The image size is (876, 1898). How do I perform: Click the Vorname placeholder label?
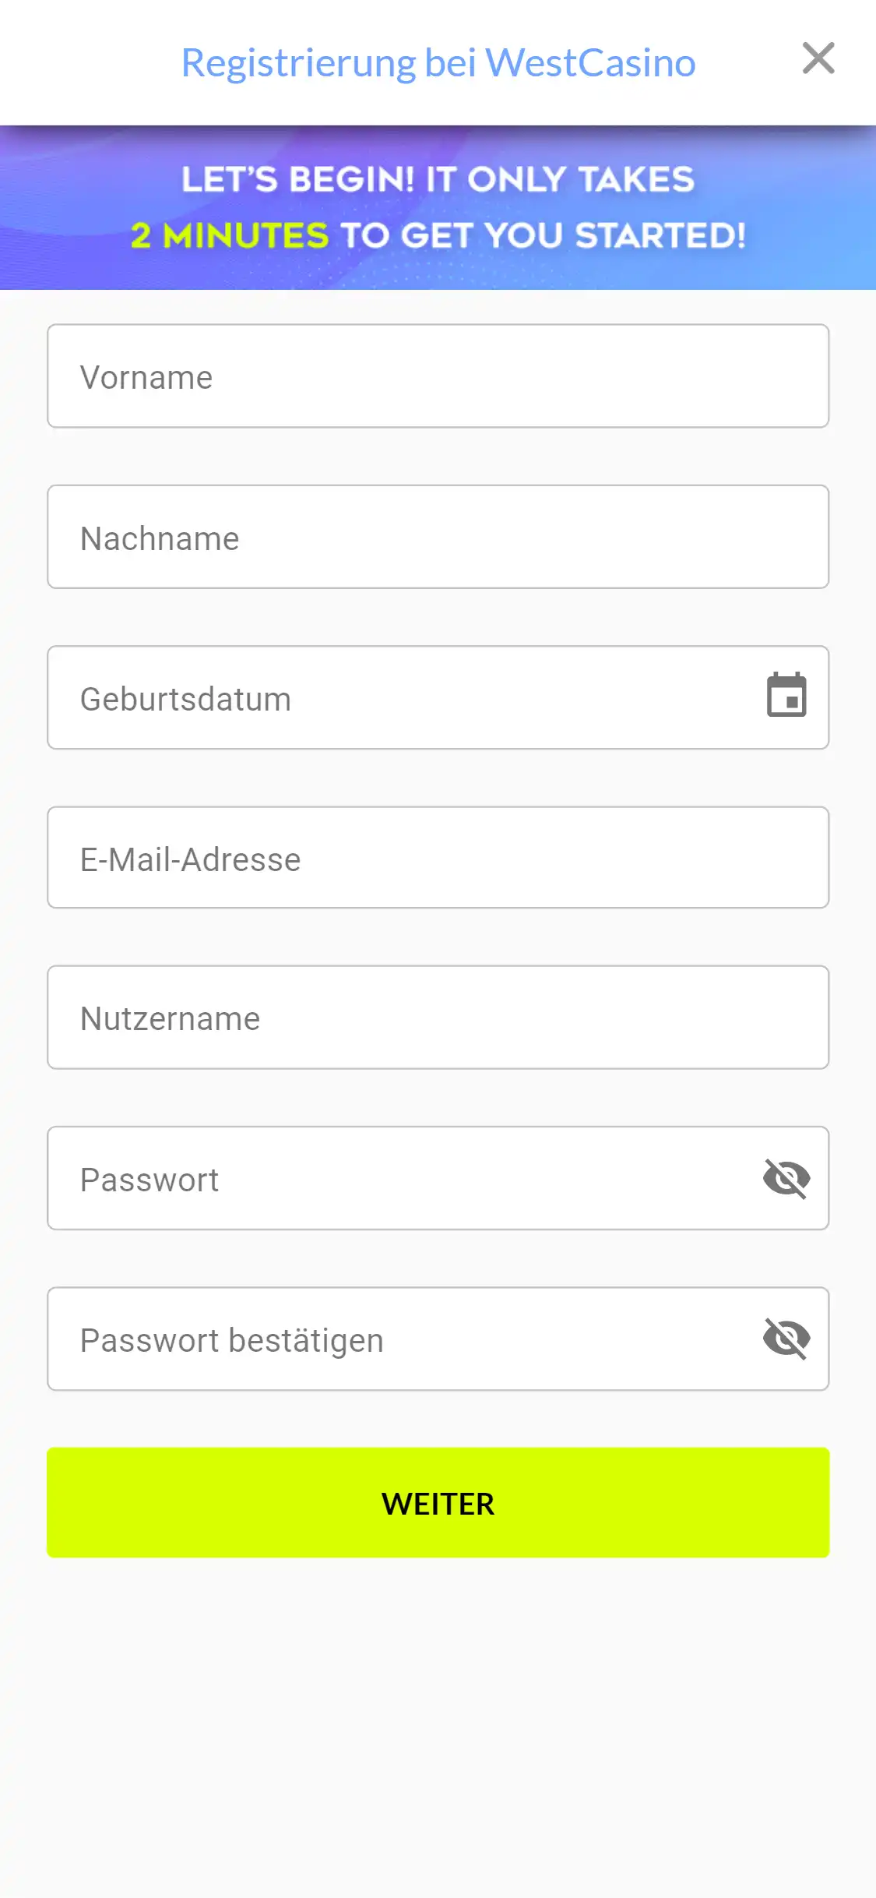[x=146, y=378]
